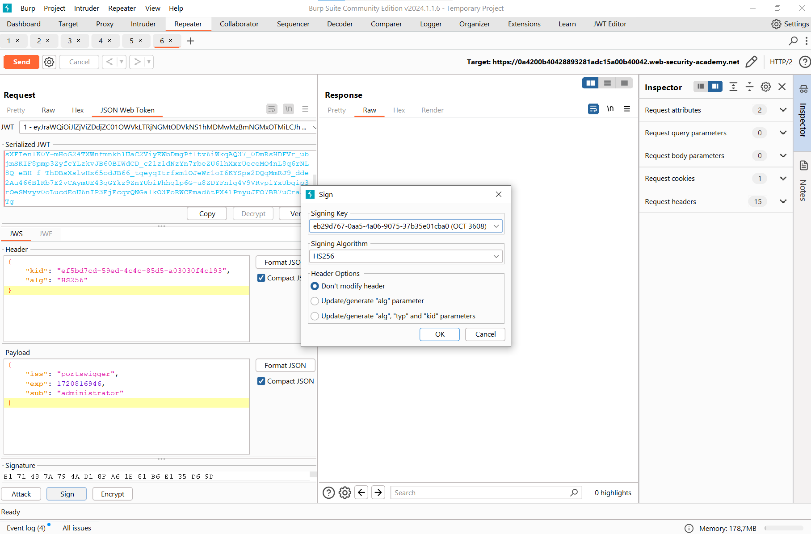This screenshot has height=534, width=811.
Task: Open the Repeater help question icon
Action: [805, 62]
